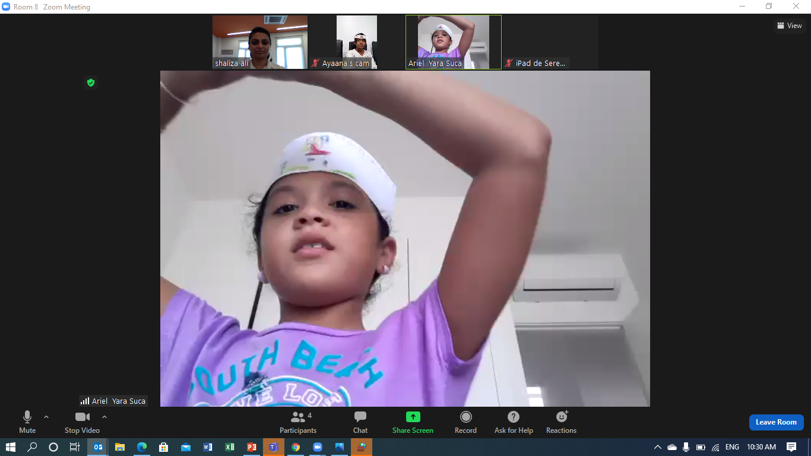Expand audio options arrow beside Mute

[x=46, y=417]
